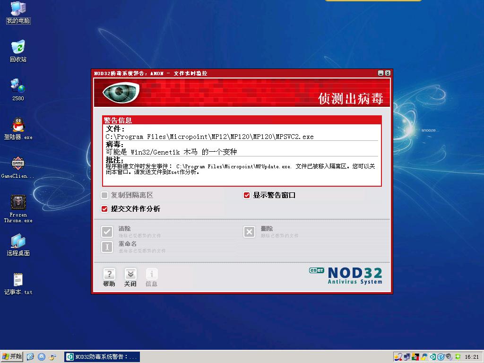This screenshot has width=484, height=363.
Task: Click the 侦测出病毒 banner heading
Action: click(x=351, y=99)
